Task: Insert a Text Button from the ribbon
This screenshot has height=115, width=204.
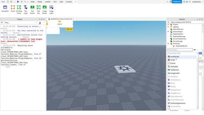Action: 33,10
